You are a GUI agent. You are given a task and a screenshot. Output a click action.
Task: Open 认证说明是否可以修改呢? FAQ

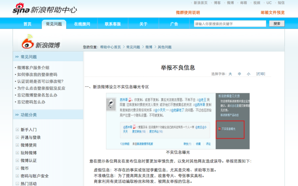click(x=40, y=81)
